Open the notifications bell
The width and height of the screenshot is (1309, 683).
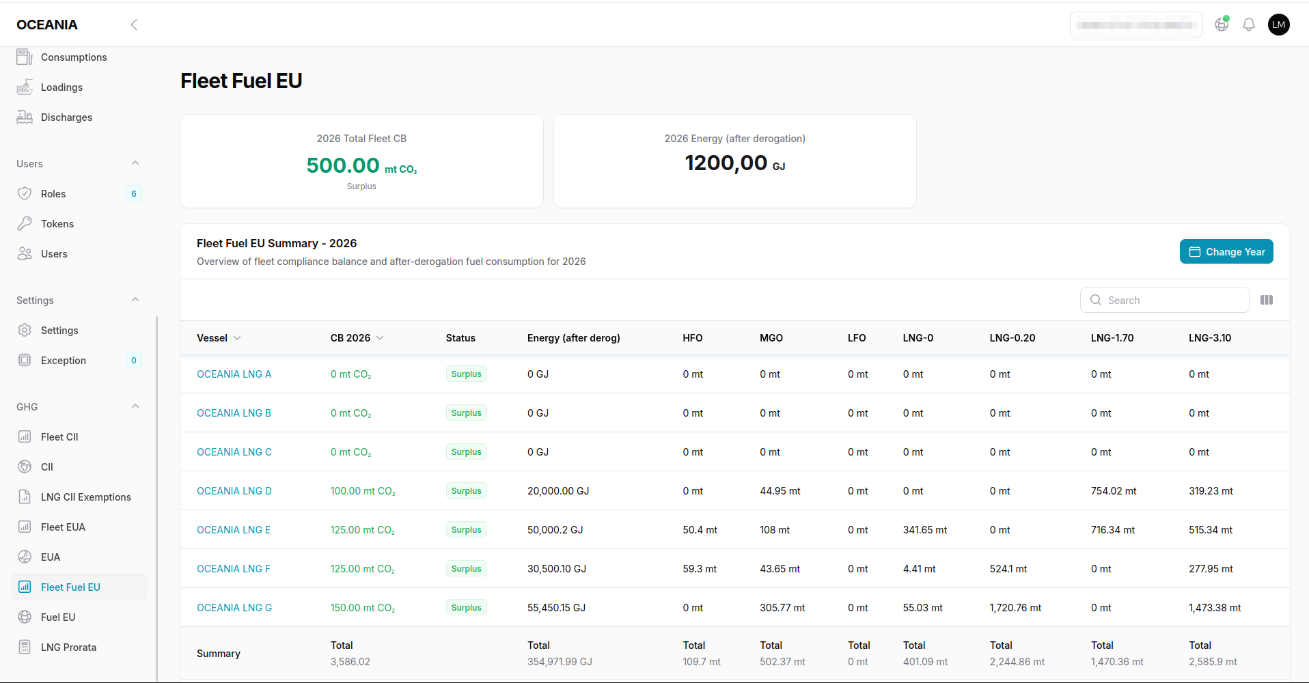click(1249, 25)
